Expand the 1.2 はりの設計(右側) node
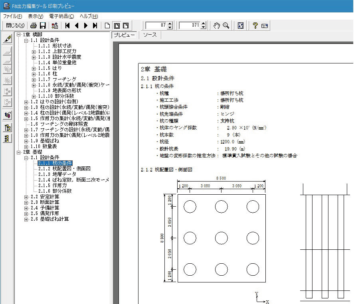The image size is (354, 304). click(x=26, y=102)
